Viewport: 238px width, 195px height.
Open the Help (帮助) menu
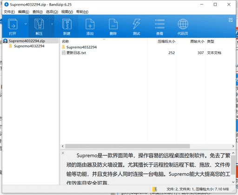[82, 12]
